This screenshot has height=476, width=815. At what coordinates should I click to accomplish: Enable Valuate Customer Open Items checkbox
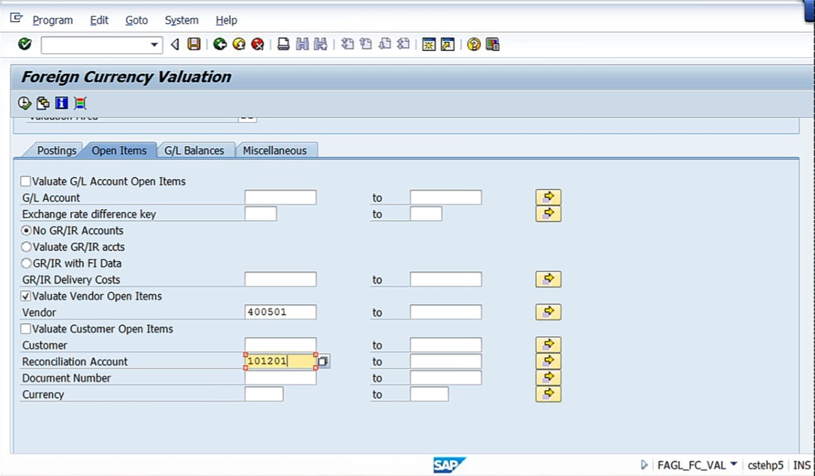pyautogui.click(x=25, y=329)
